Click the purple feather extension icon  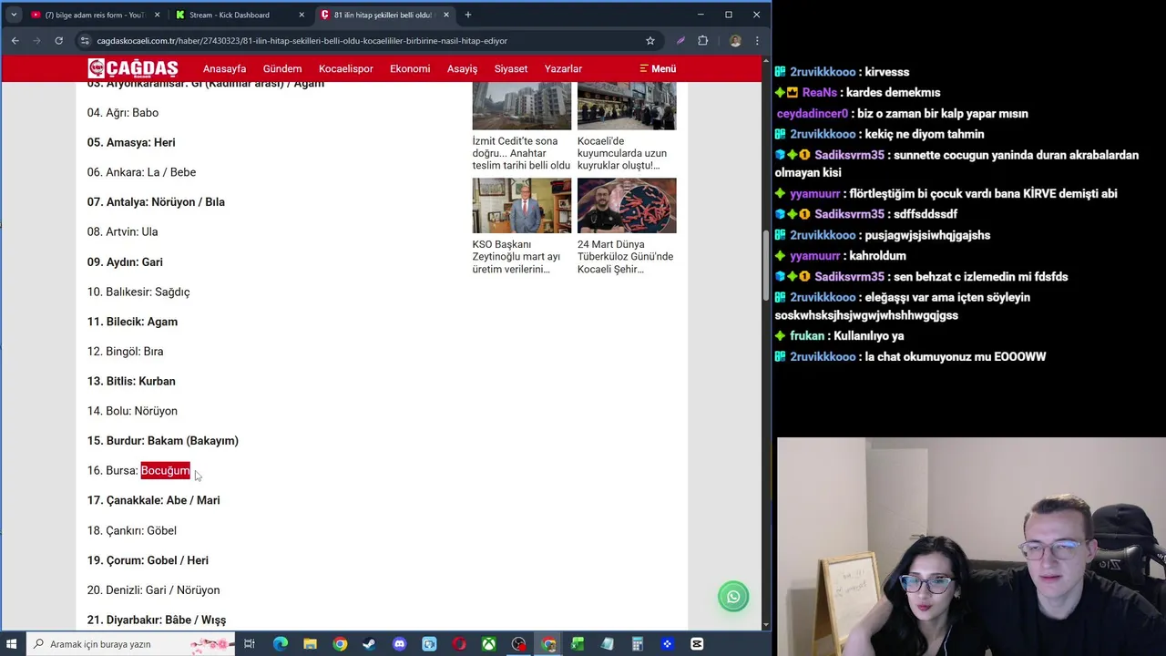[680, 40]
